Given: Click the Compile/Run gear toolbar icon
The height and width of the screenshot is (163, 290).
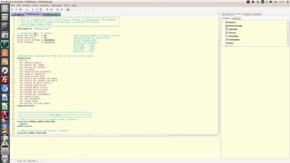Looking at the screenshot, I should coord(58,10).
